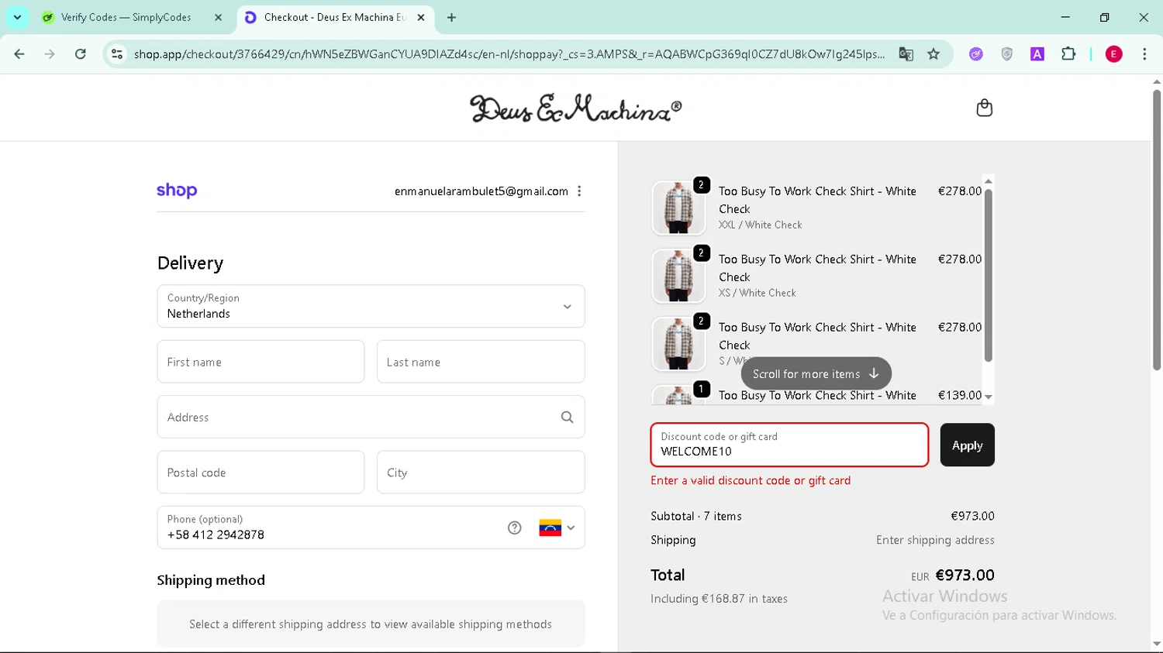This screenshot has height=653, width=1163.
Task: Click the Last name field
Action: (x=481, y=362)
